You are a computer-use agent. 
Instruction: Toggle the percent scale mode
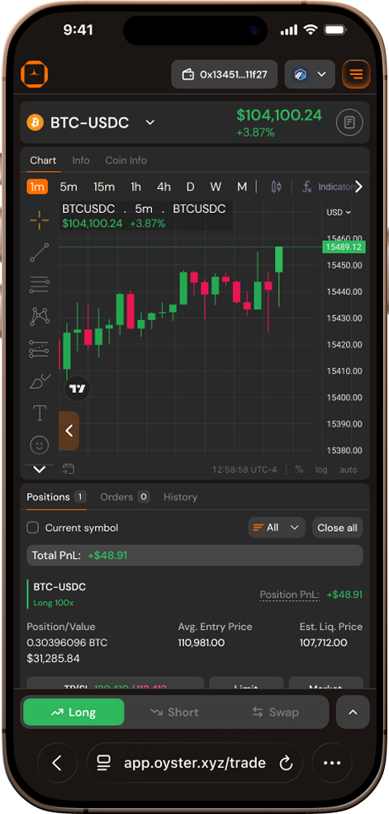(x=299, y=469)
